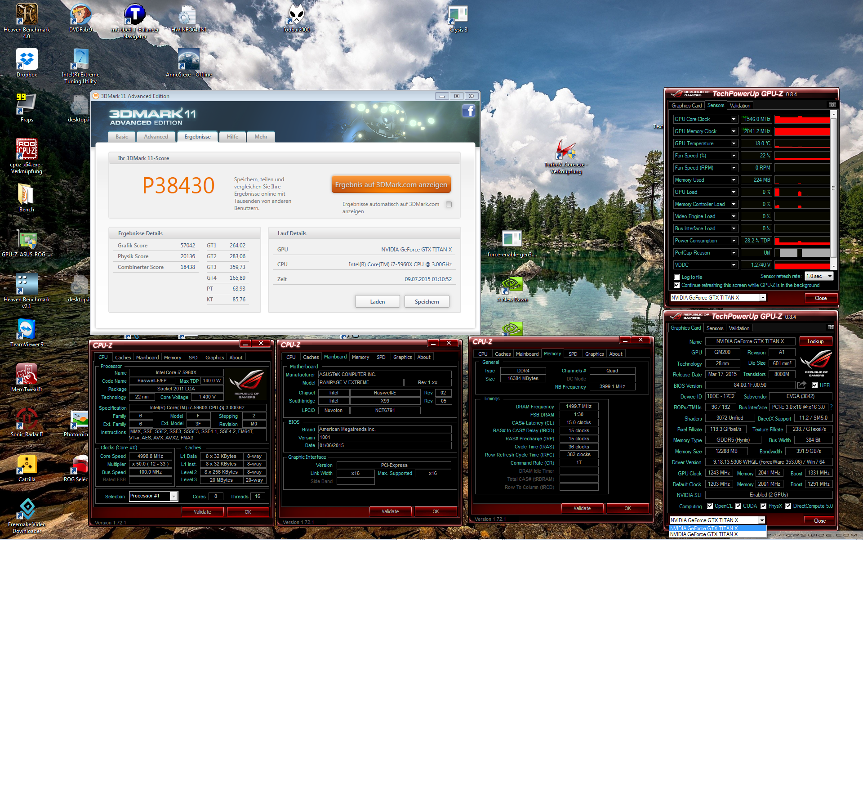Open Sensor refresh rate dropdown

[x=819, y=276]
